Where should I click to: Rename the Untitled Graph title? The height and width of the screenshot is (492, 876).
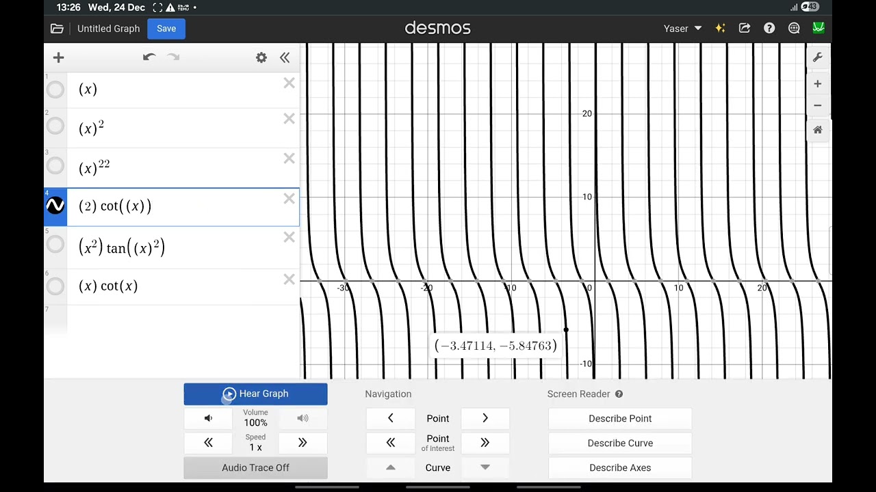point(108,29)
